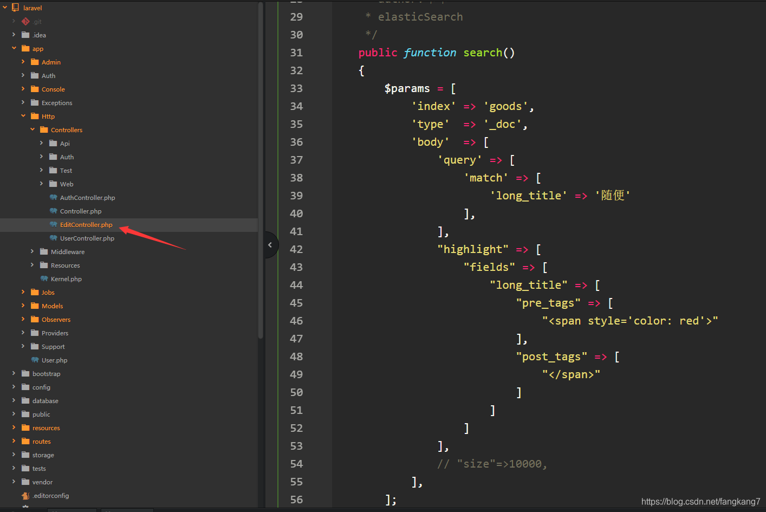
Task: Click the Console folder icon
Action: click(35, 89)
